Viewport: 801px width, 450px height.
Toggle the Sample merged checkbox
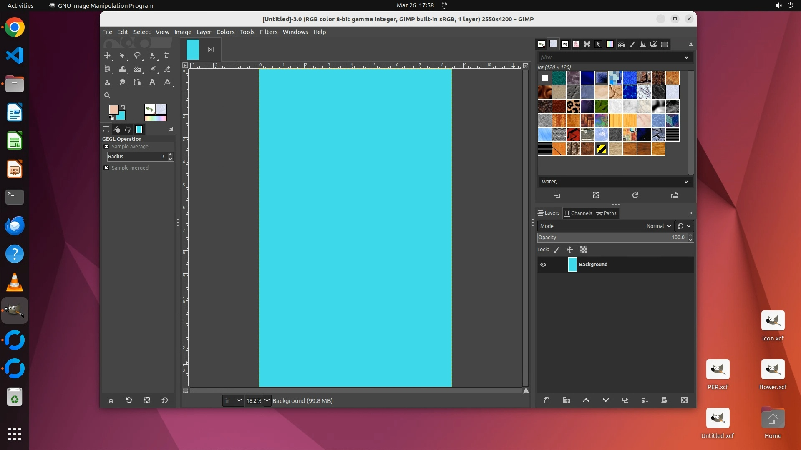click(106, 168)
